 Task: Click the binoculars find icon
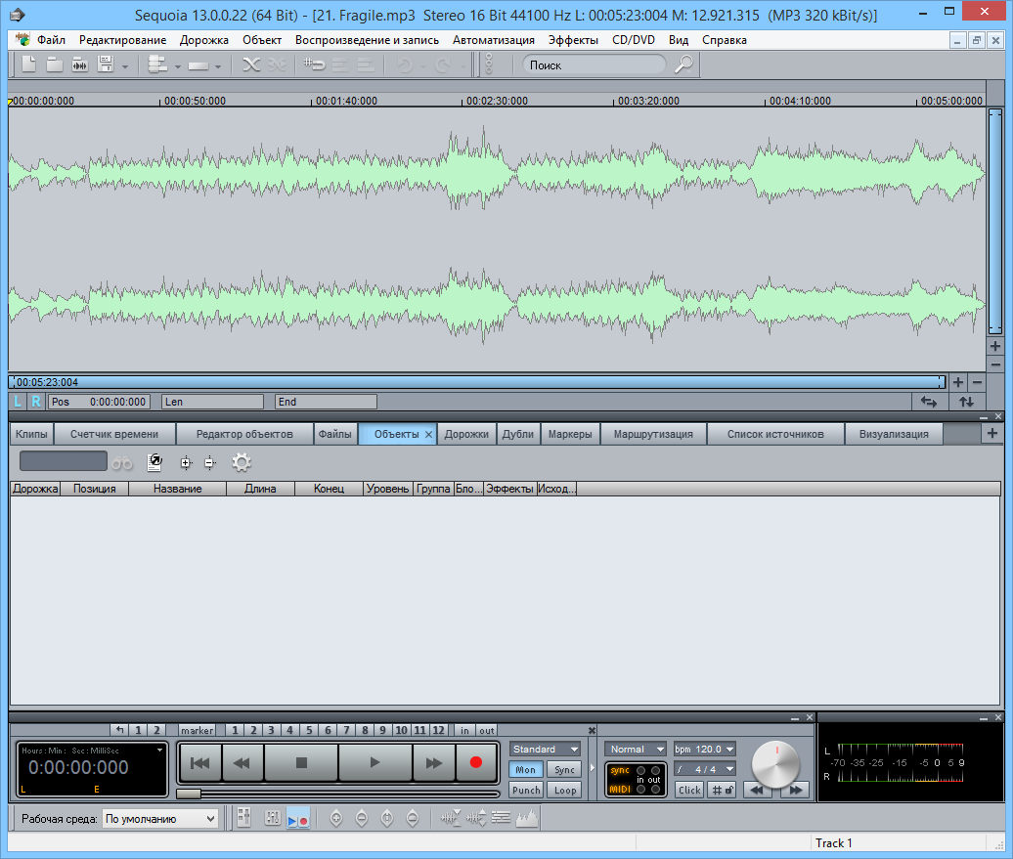coord(122,462)
